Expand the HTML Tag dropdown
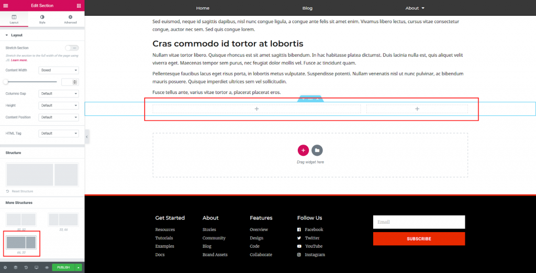The image size is (536, 273). (59, 133)
